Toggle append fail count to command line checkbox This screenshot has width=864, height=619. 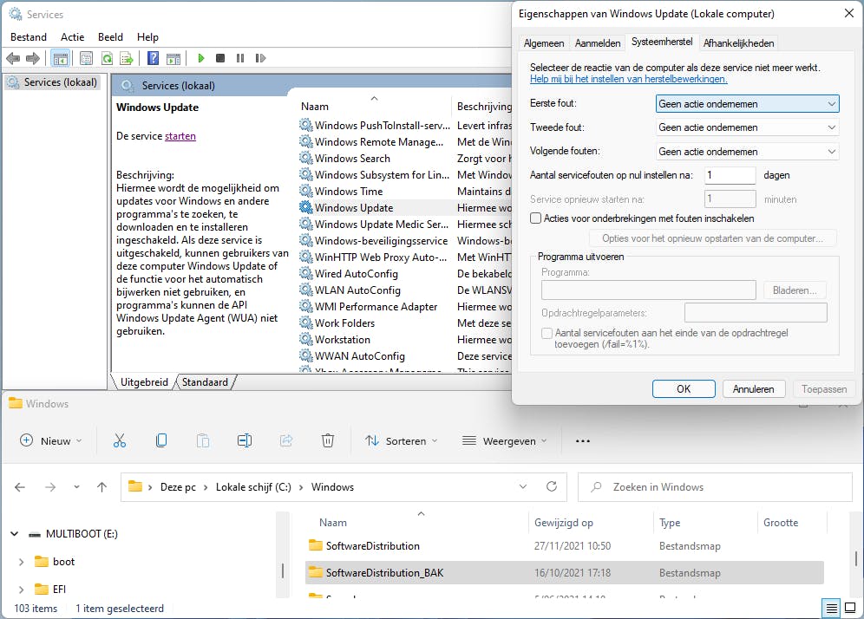547,333
